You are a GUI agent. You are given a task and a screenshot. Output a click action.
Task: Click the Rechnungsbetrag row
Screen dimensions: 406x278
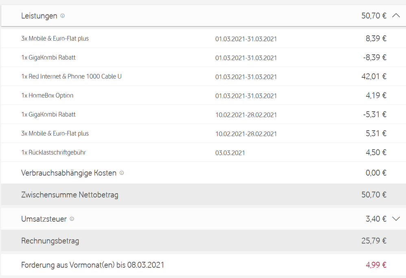(50, 241)
